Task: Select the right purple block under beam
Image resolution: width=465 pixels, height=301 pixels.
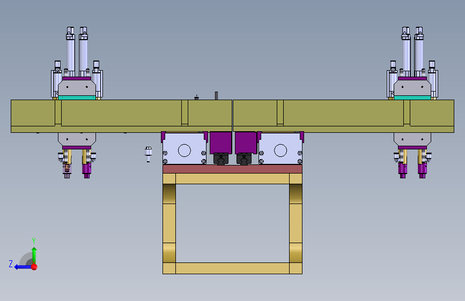Action: [x=246, y=143]
